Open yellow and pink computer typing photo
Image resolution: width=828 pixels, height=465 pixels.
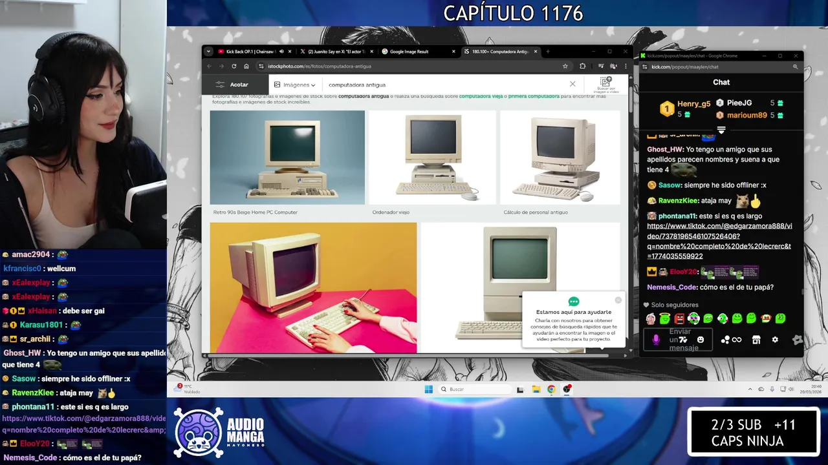[x=313, y=288]
